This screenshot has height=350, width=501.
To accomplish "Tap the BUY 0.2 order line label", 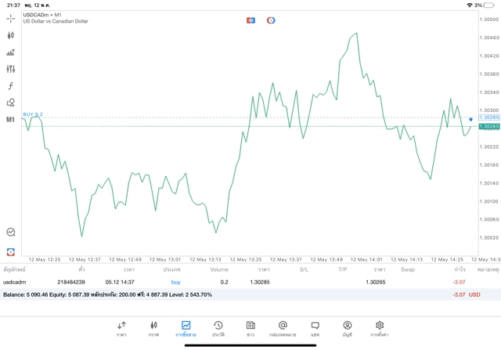I will tap(33, 114).
